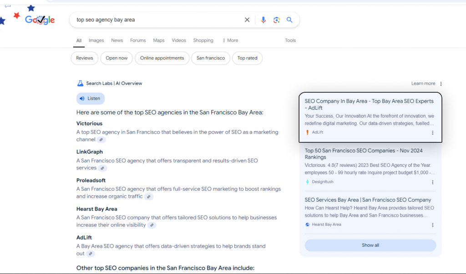This screenshot has height=274, width=466.
Task: Switch to the Images tab
Action: click(x=96, y=40)
